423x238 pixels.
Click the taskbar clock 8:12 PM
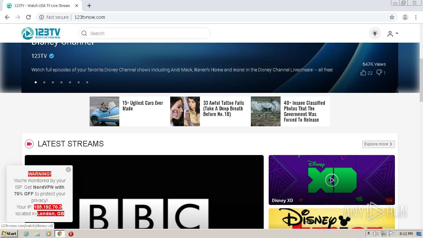click(x=406, y=234)
